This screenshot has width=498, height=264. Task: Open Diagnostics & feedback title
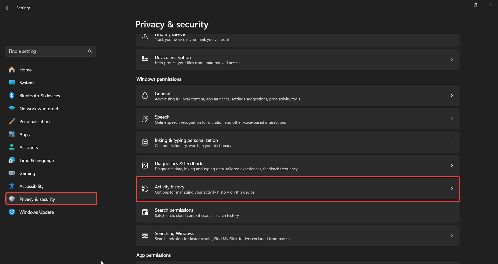[x=178, y=163]
